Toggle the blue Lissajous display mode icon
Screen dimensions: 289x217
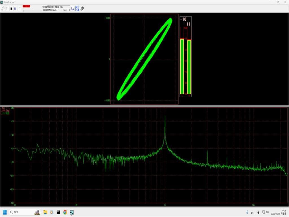coord(77,8)
